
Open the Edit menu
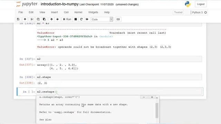tap(31, 12)
